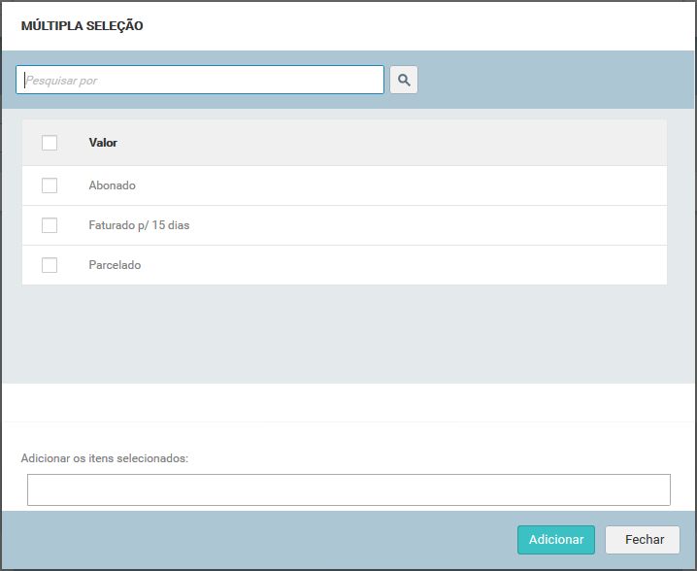
Task: Click the blue footer left of Adicionar
Action: (262, 540)
